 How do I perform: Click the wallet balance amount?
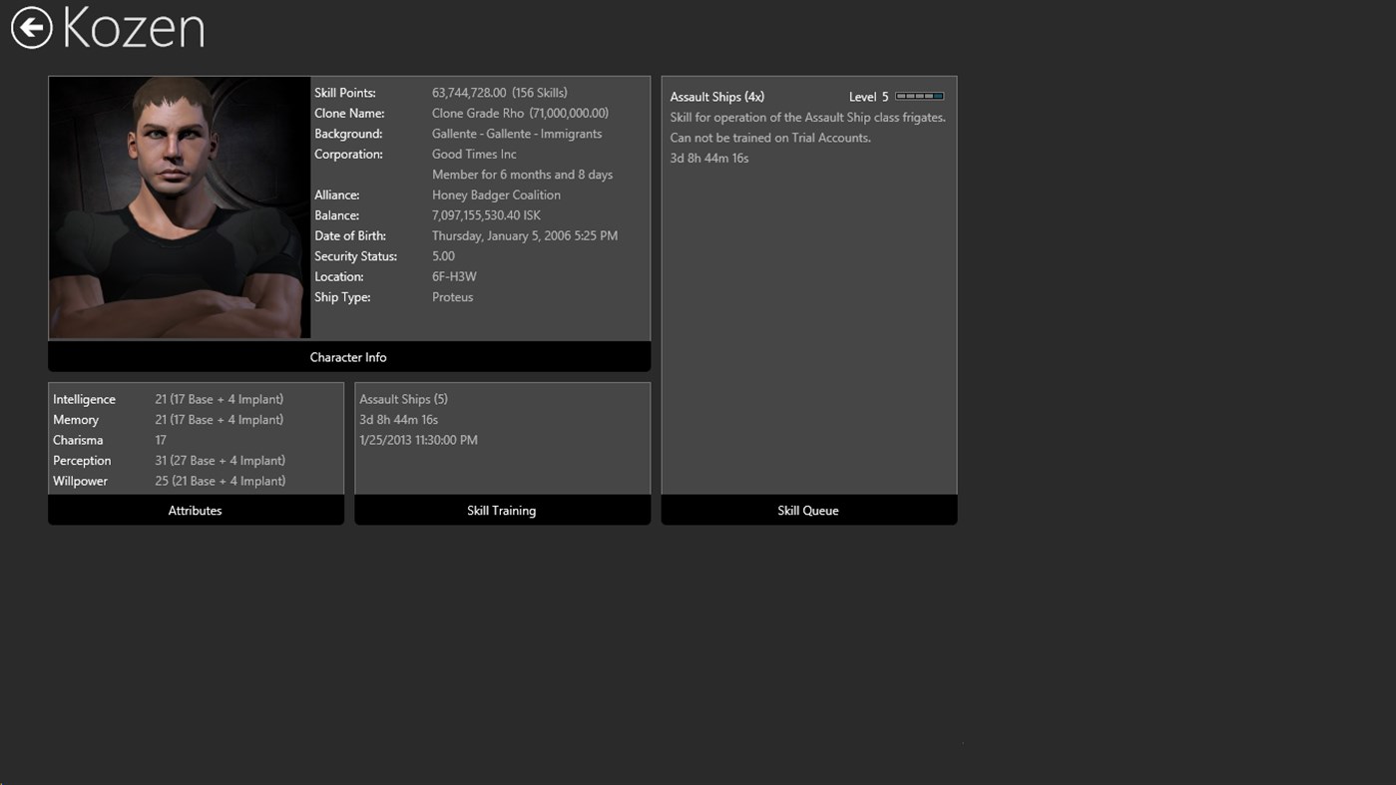tap(486, 214)
